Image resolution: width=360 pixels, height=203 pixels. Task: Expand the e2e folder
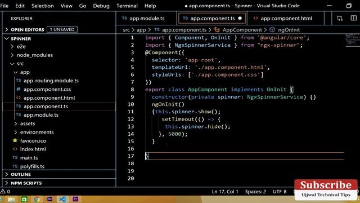pyautogui.click(x=12, y=46)
